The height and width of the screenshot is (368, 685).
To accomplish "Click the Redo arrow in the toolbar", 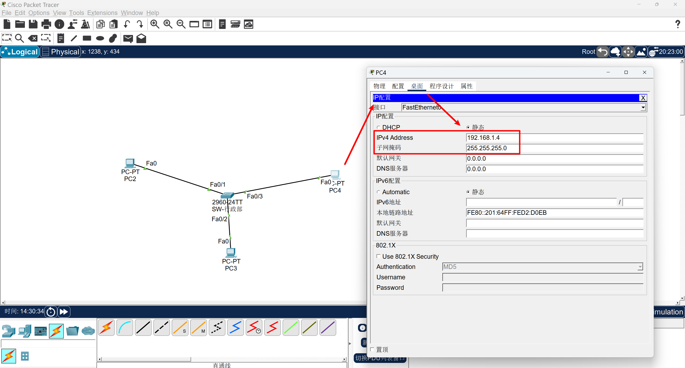I will click(x=140, y=24).
